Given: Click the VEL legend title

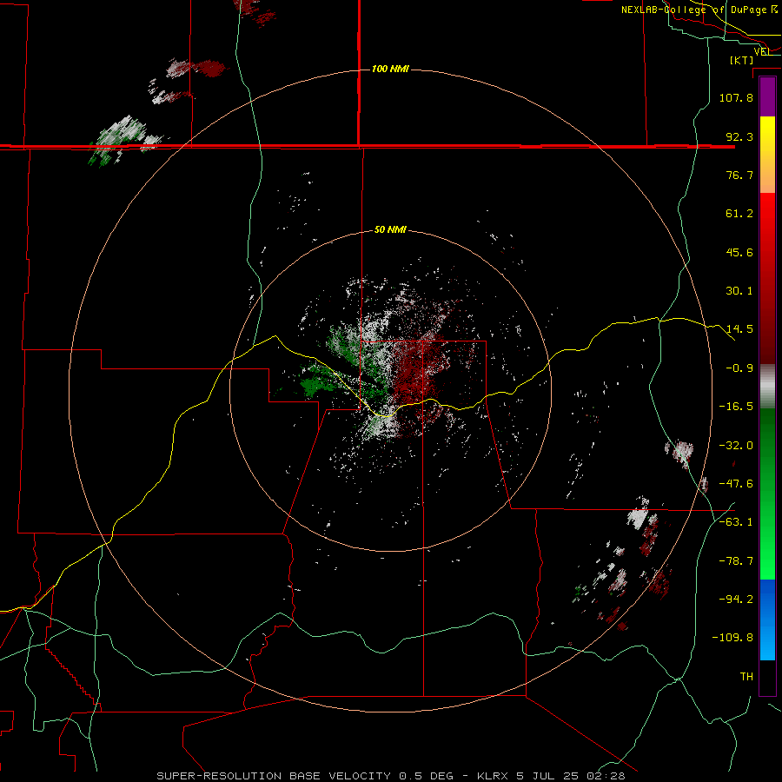Looking at the screenshot, I should pos(762,51).
